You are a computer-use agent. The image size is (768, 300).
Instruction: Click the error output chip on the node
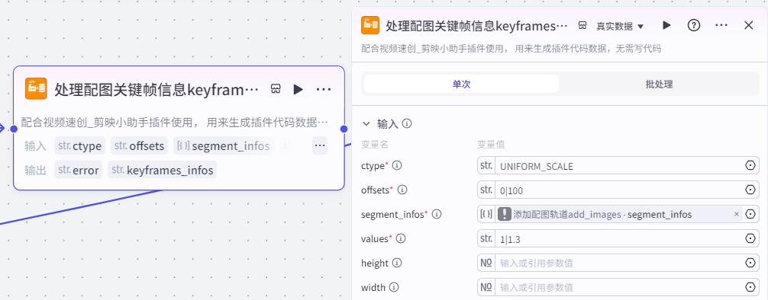point(79,170)
